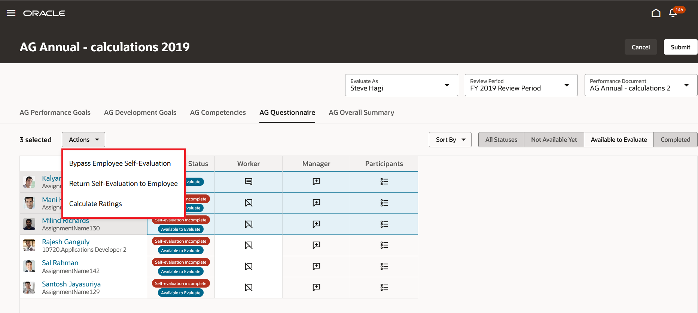Toggle the Actions dropdown menu

[83, 139]
